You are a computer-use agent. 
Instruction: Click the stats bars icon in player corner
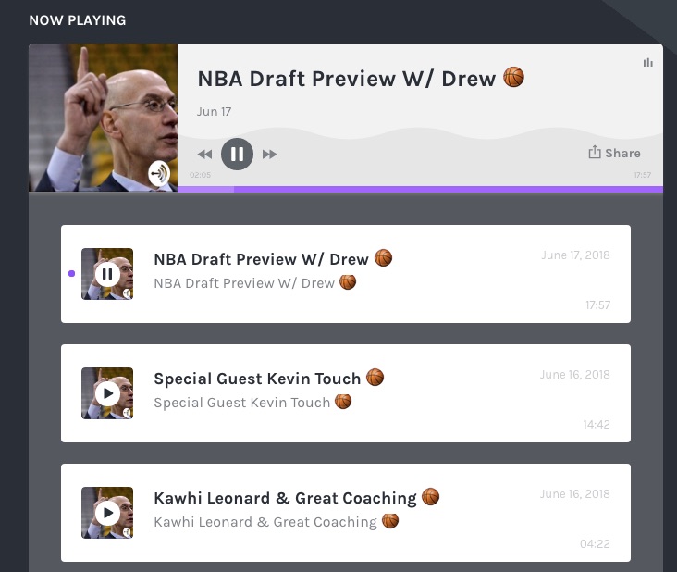point(647,63)
